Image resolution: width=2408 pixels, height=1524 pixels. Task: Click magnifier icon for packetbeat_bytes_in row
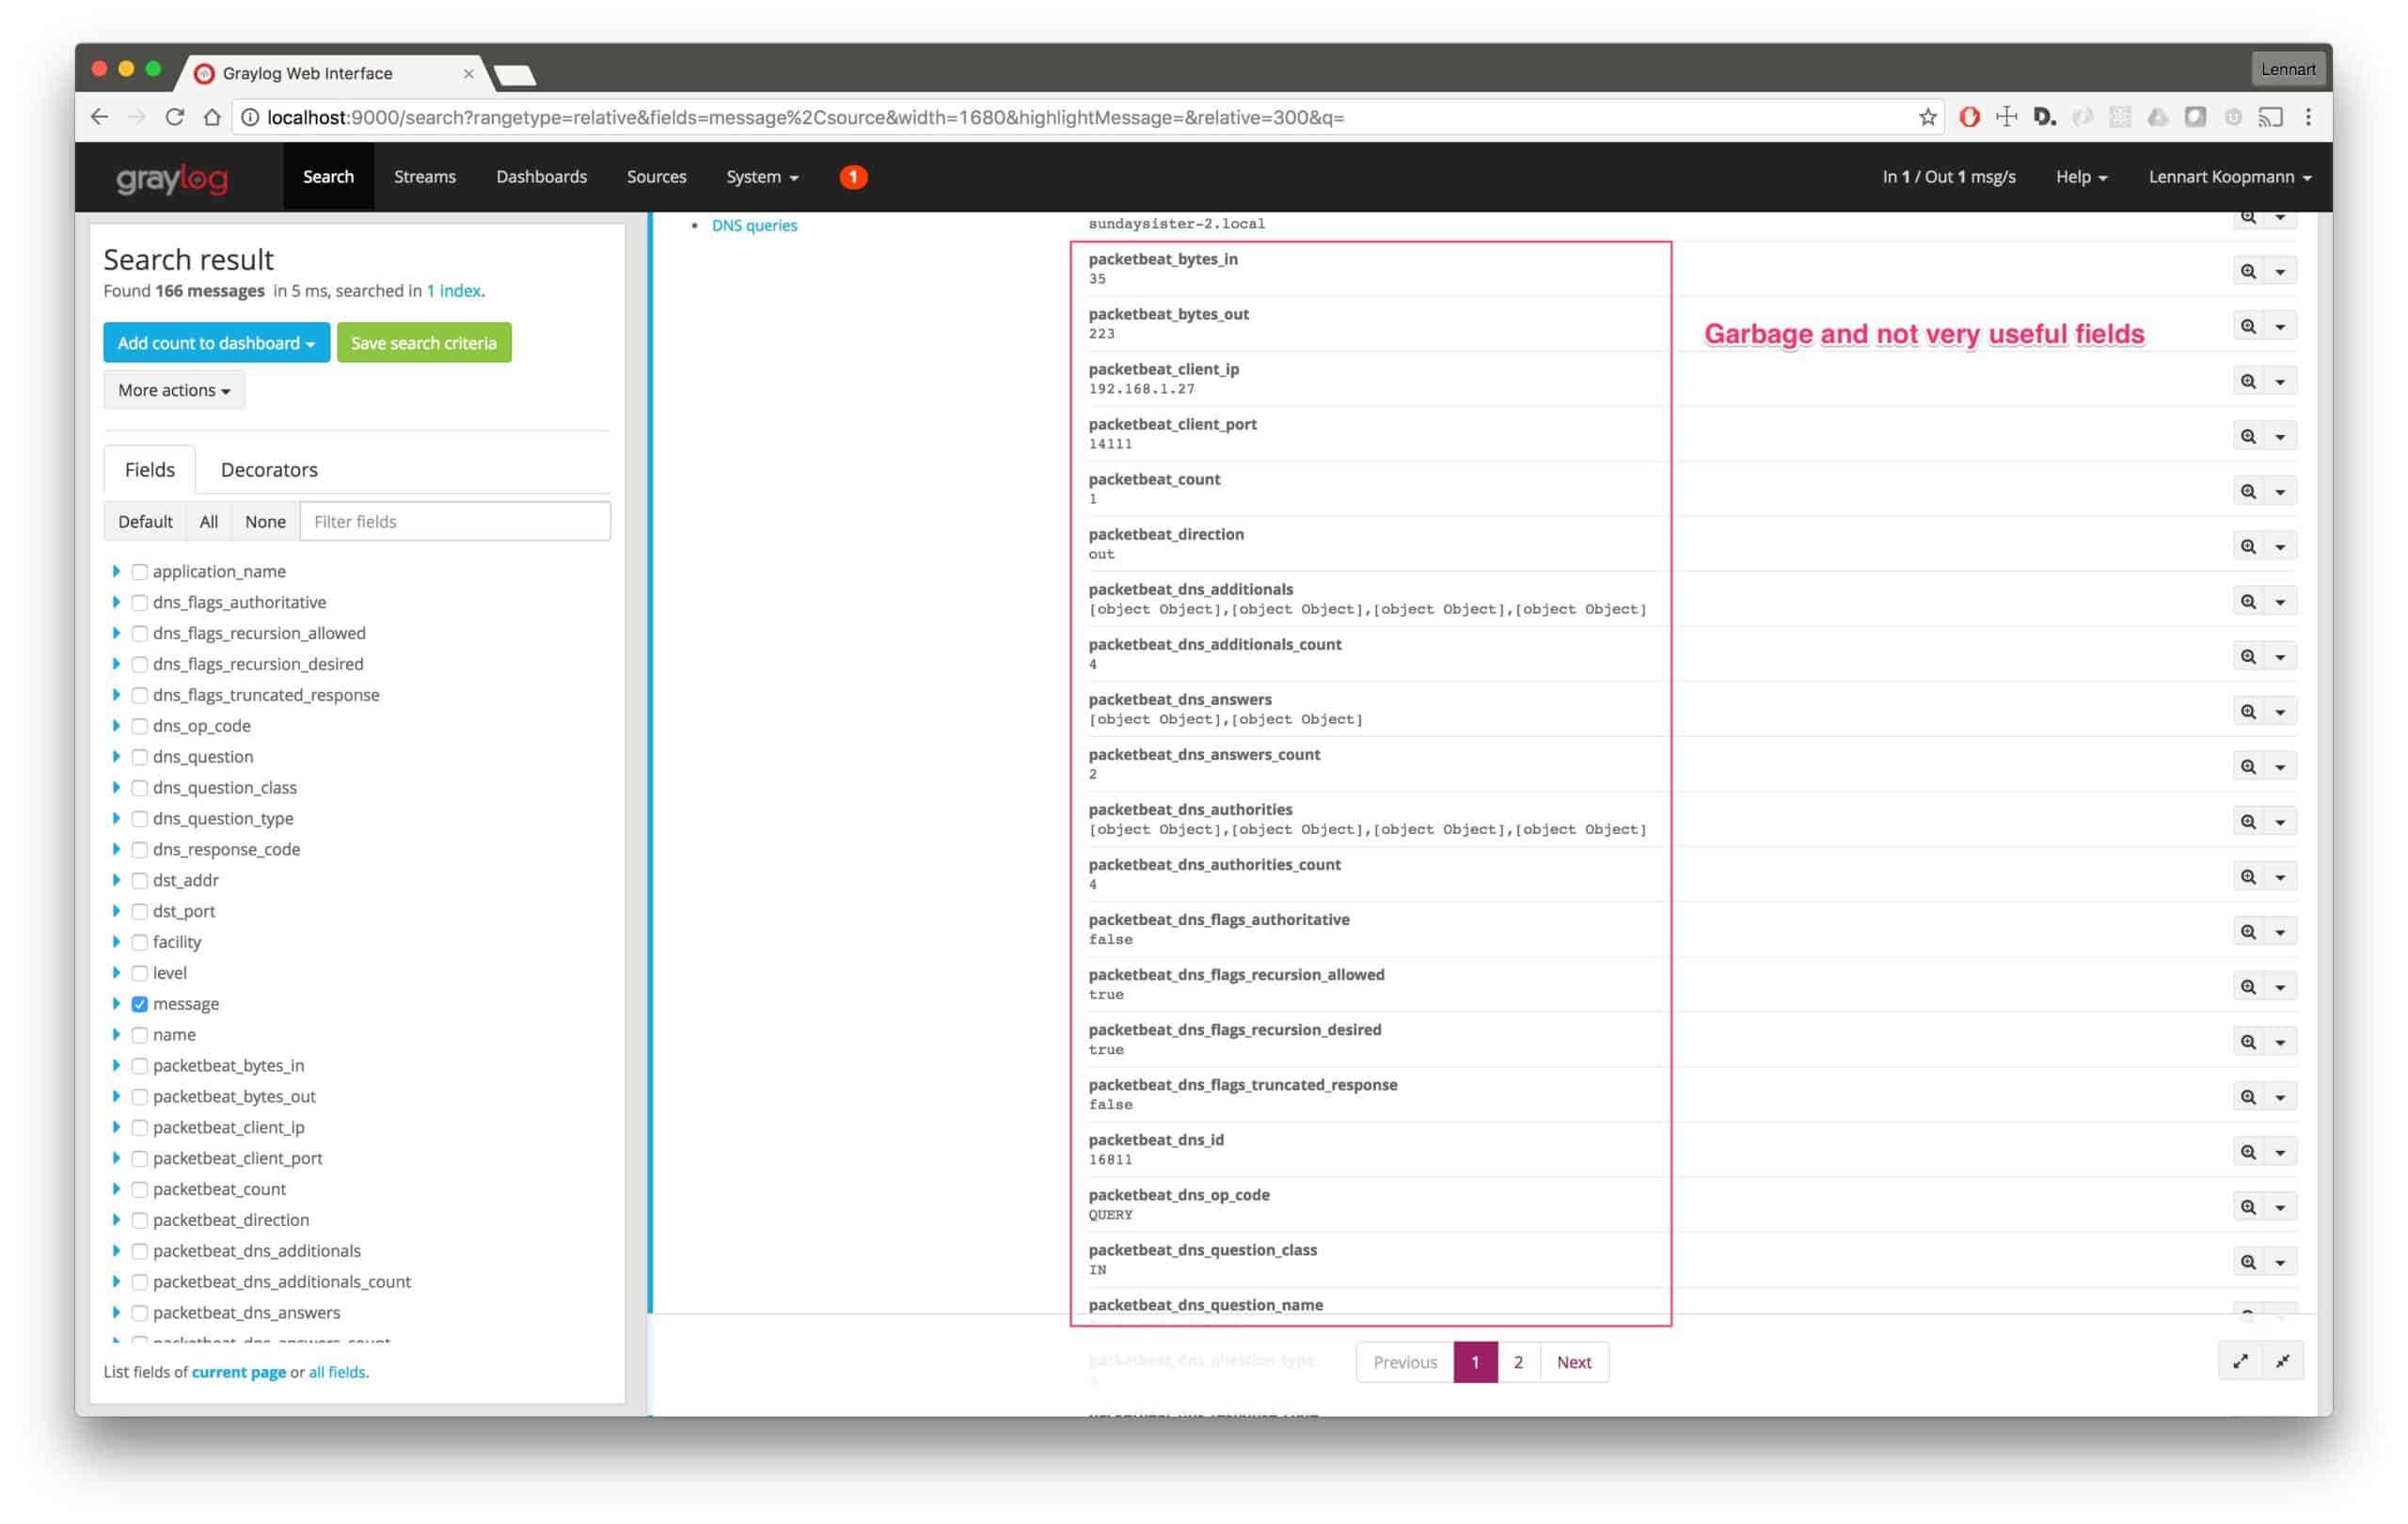click(x=2247, y=271)
